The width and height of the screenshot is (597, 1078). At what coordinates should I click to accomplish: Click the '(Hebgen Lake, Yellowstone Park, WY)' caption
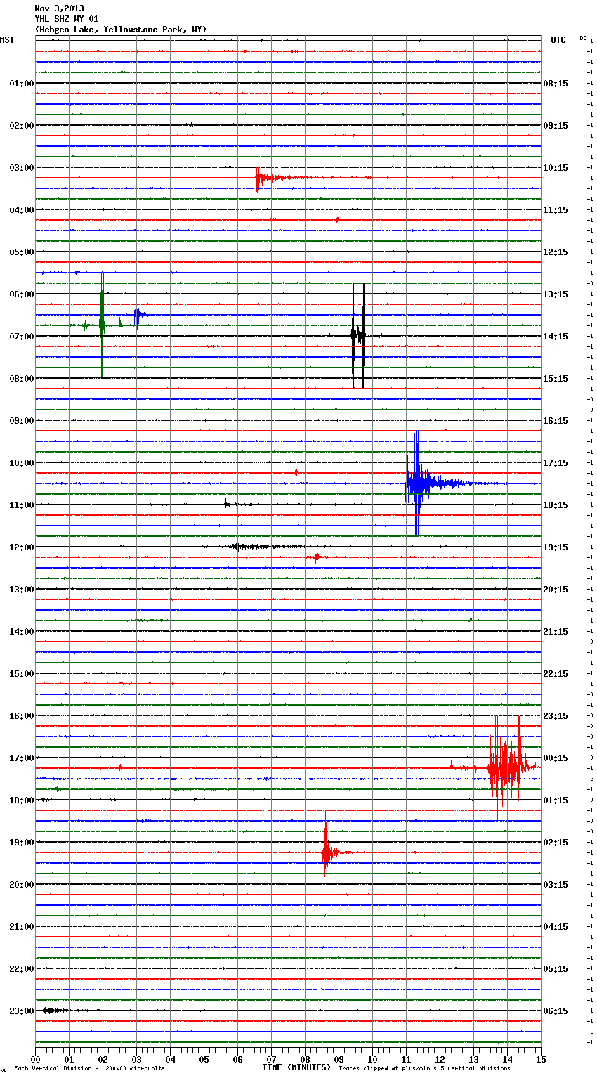click(x=120, y=30)
